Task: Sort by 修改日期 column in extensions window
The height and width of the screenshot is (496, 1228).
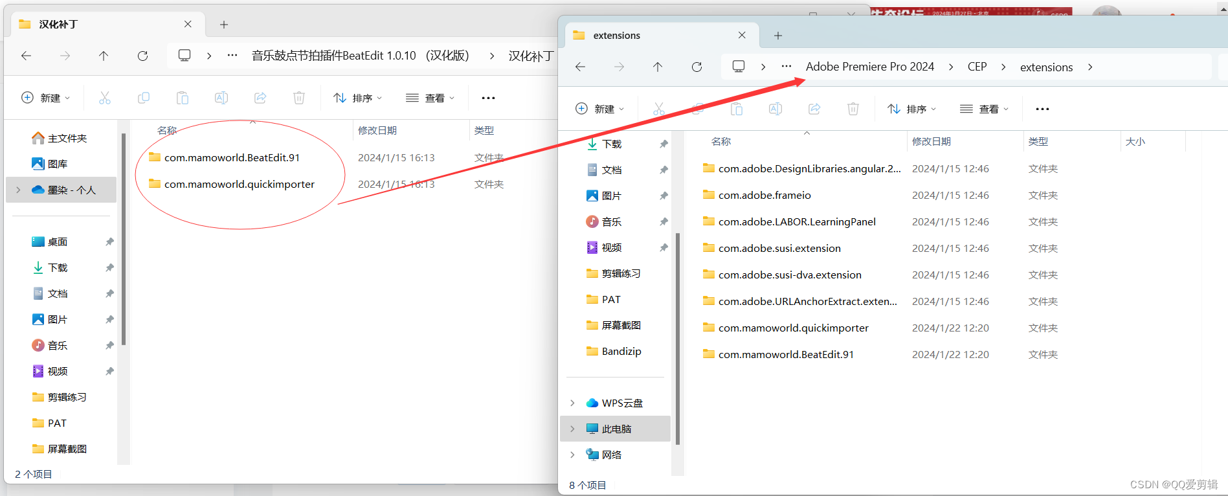Action: coord(931,141)
